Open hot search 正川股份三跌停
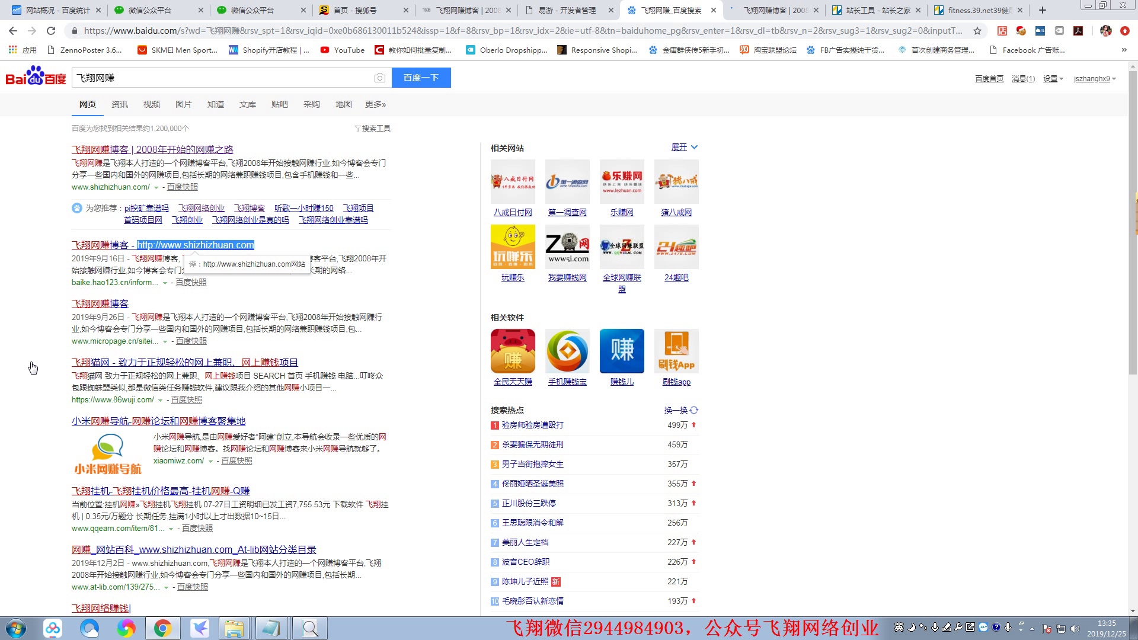This screenshot has width=1138, height=640. click(529, 504)
